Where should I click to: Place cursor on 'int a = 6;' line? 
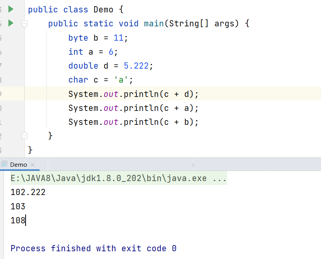pyautogui.click(x=93, y=52)
